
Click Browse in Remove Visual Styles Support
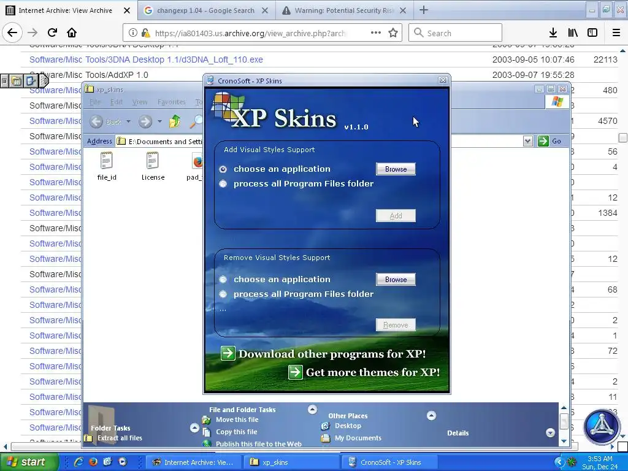396,280
